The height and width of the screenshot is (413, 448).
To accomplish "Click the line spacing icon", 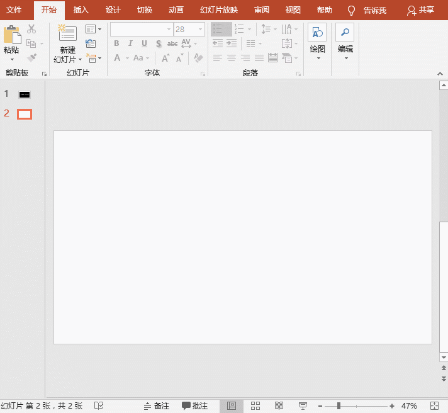I will [x=266, y=29].
